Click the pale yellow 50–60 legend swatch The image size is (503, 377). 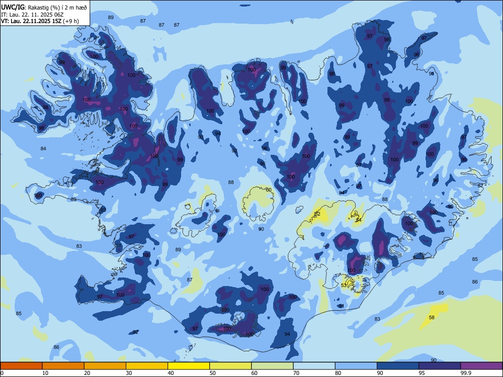[230, 366]
